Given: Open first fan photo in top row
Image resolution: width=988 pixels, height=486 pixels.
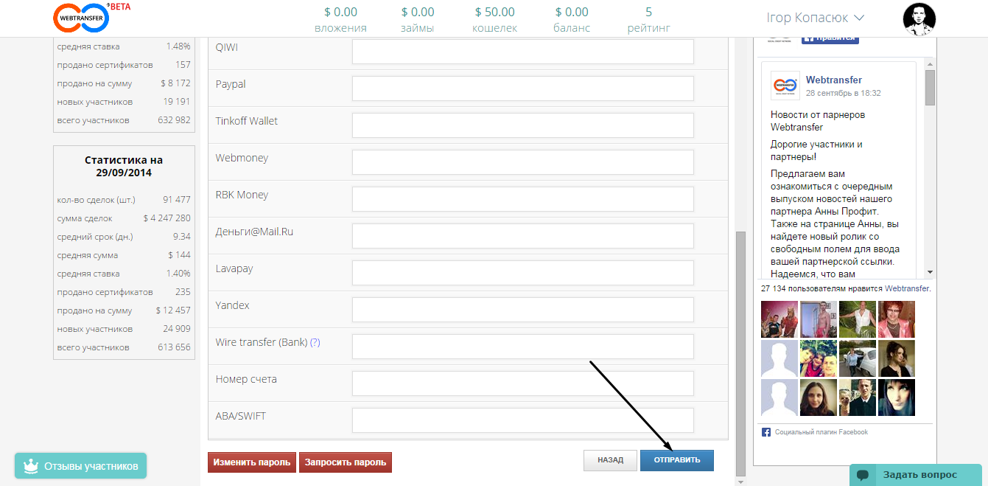Looking at the screenshot, I should (779, 319).
